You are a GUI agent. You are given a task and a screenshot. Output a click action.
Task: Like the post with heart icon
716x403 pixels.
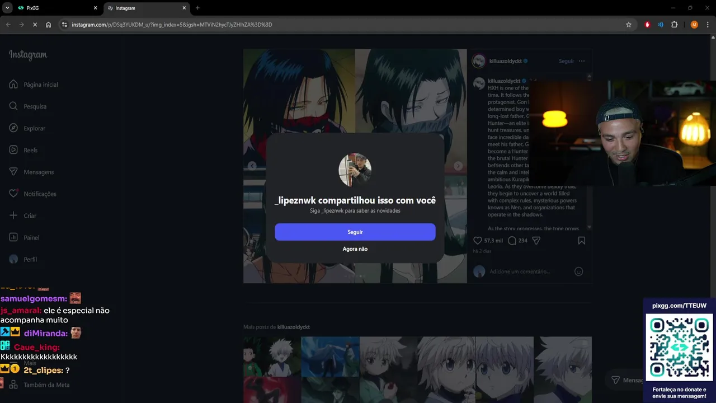[477, 241]
